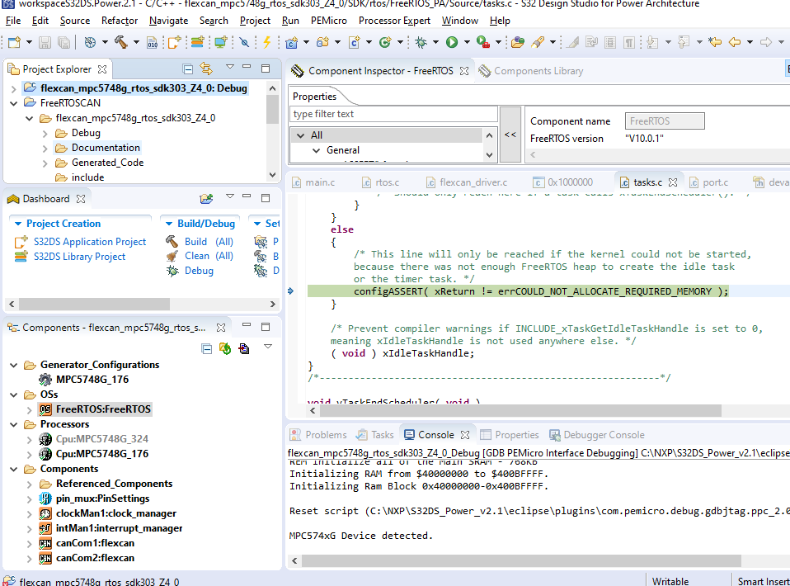Select the pin_mux:PinSettings component
The height and width of the screenshot is (586, 790).
[102, 499]
